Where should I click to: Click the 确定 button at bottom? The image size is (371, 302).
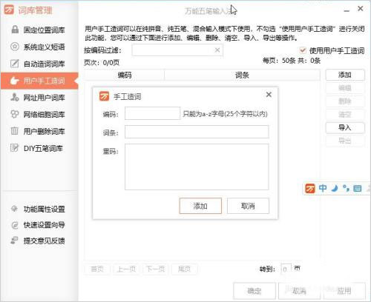coord(255,291)
